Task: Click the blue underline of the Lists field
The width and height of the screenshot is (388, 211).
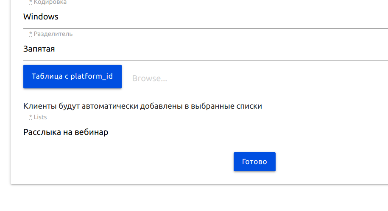Action: (205, 144)
